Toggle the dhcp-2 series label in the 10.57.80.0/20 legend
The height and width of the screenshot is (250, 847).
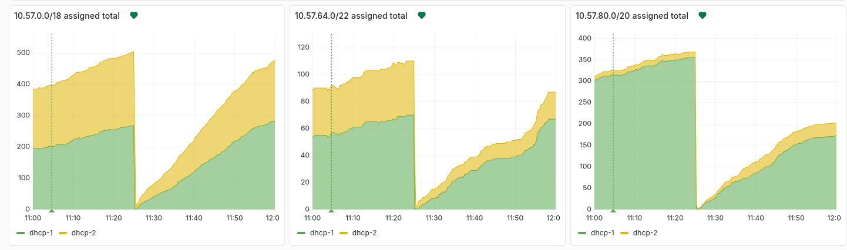(645, 233)
